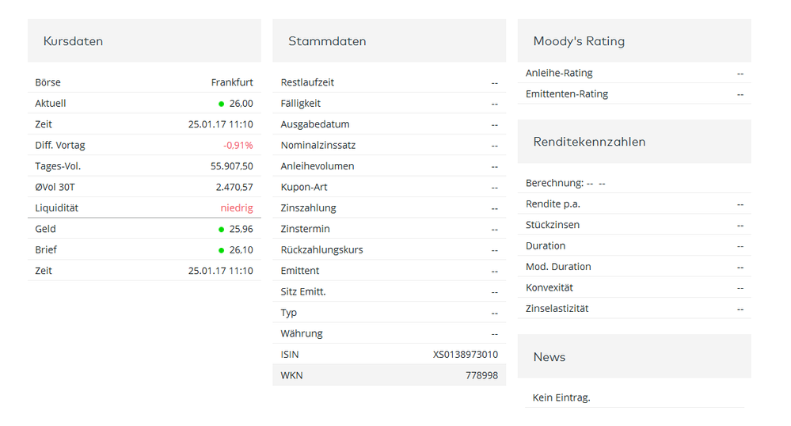Select the Stammdaten panel header
The height and width of the screenshot is (426, 791).
click(x=327, y=41)
